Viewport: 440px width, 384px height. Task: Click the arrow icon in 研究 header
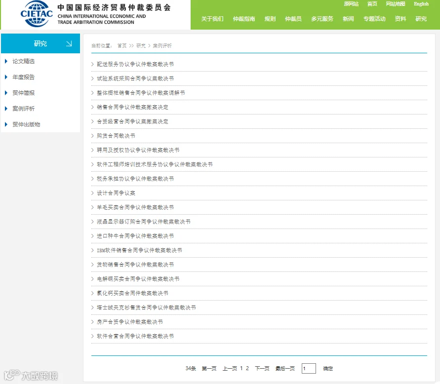pos(69,43)
